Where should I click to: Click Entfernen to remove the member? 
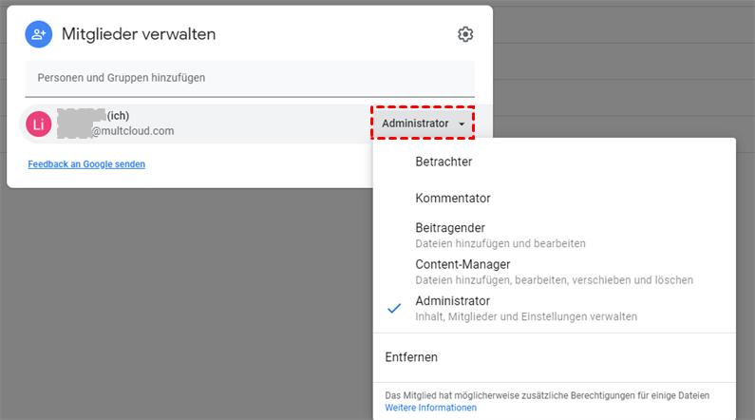pos(411,357)
